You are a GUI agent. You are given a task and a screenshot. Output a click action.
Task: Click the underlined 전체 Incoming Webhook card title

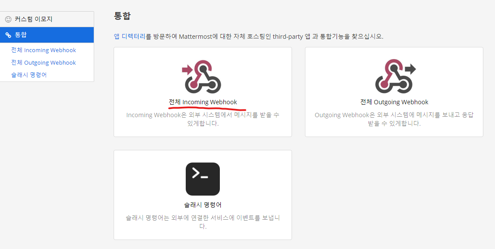click(x=203, y=103)
